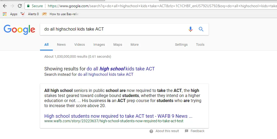Expand the More search categories menu
The image size is (277, 139).
click(x=134, y=45)
